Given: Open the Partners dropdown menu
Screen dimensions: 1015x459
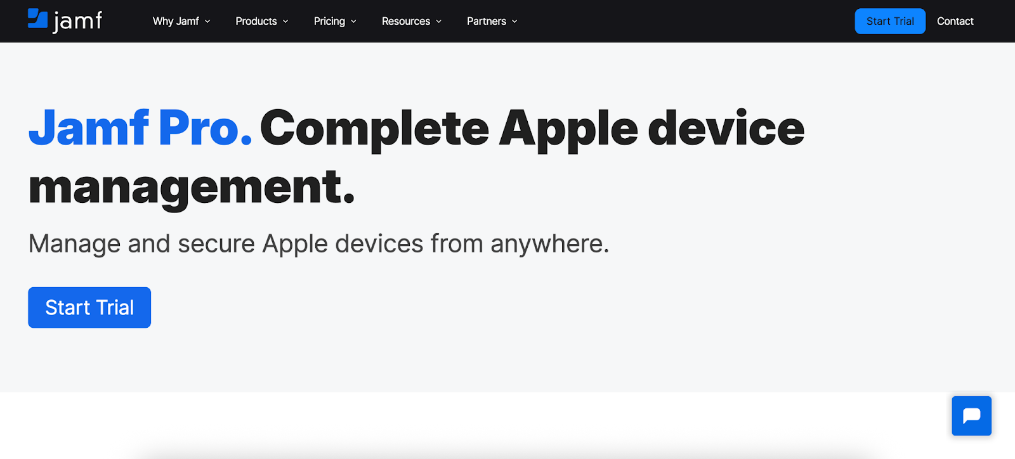Looking at the screenshot, I should click(492, 21).
